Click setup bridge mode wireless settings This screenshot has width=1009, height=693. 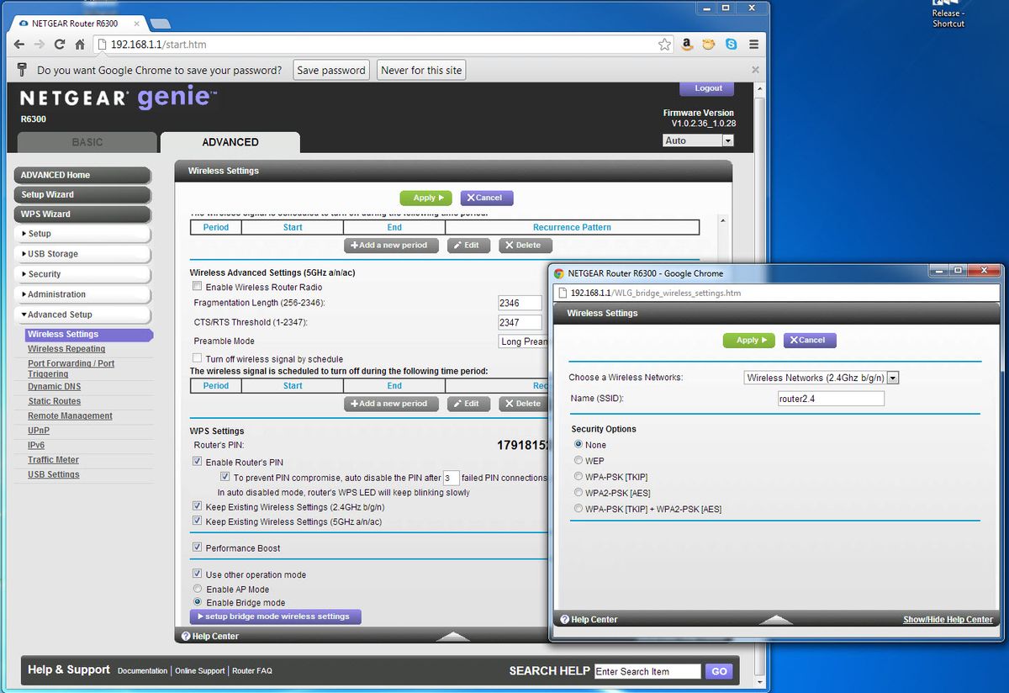277,616
